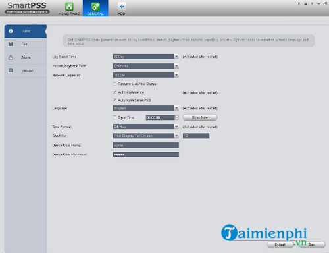Click the lock icon in title bar
This screenshot has height=253, width=329.
(305, 4)
